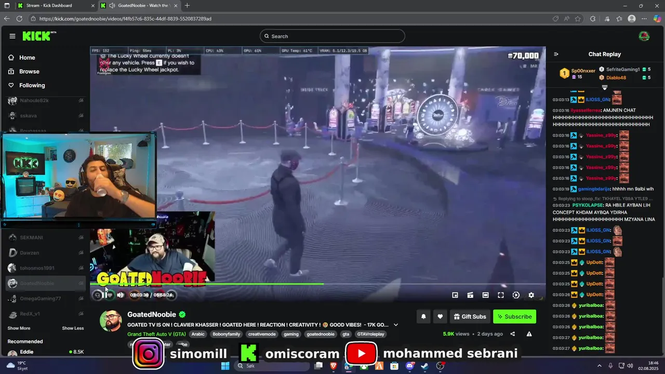
Task: Open Grand Theft Auto V category link
Action: 156,334
